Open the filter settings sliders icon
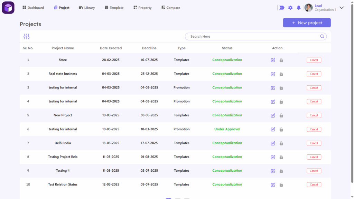 27,37
